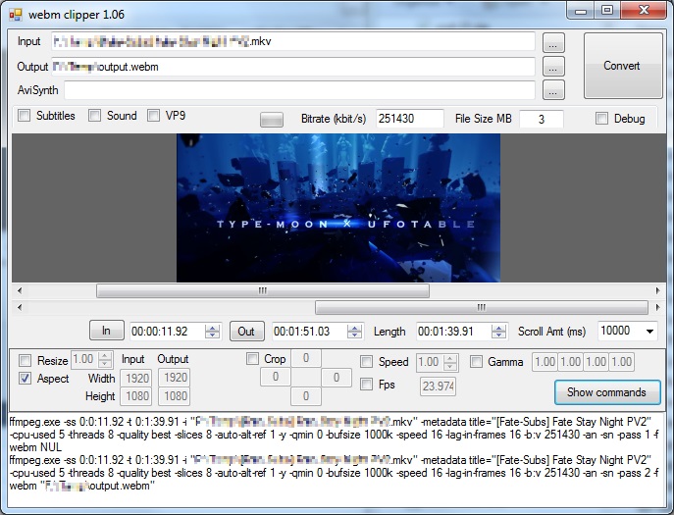Click the Convert button
Image resolution: width=674 pixels, height=515 pixels.
point(622,66)
